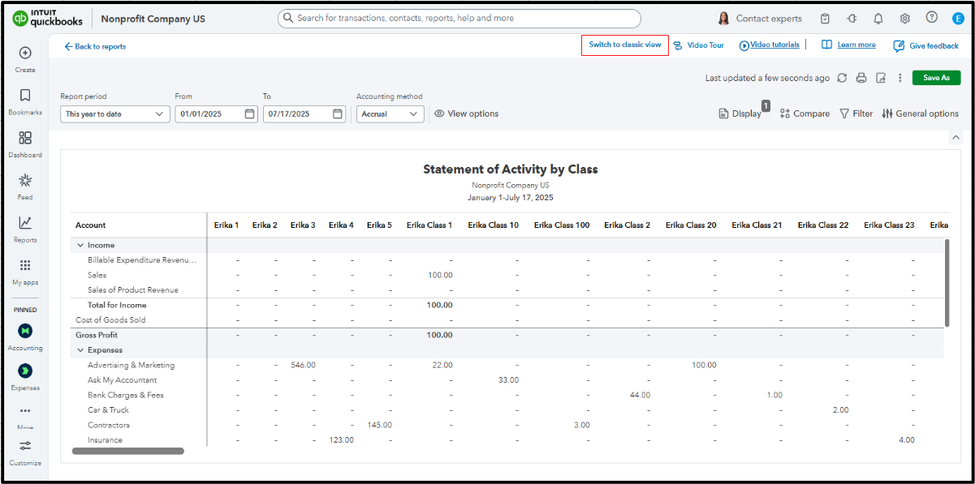Viewport: 975px width, 484px height.
Task: Click Switch to classic view
Action: pos(624,45)
